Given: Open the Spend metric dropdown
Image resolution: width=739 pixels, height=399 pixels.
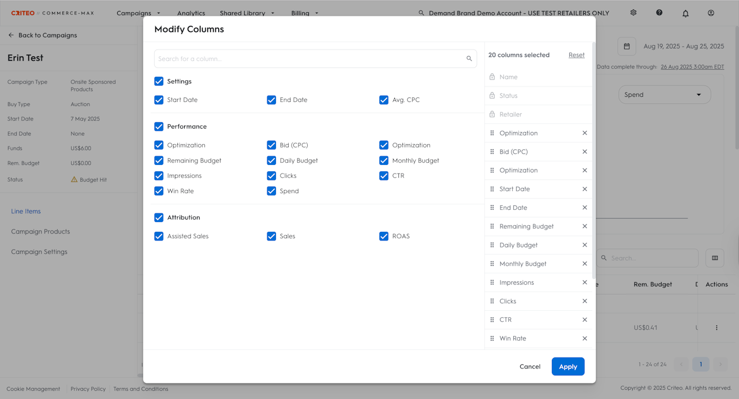Looking at the screenshot, I should [664, 95].
